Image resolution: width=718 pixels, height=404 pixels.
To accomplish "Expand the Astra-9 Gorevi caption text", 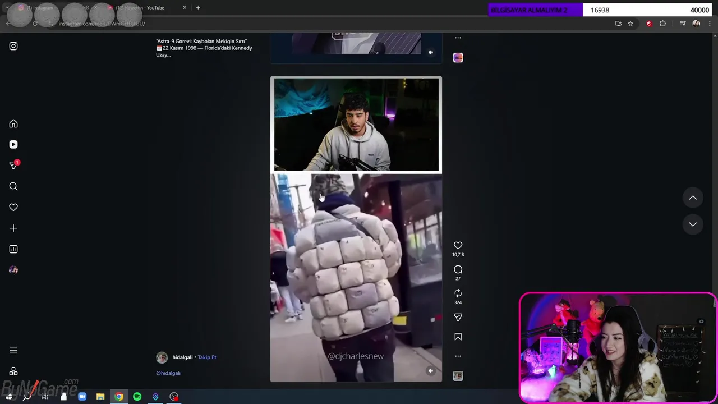I will pyautogui.click(x=204, y=48).
